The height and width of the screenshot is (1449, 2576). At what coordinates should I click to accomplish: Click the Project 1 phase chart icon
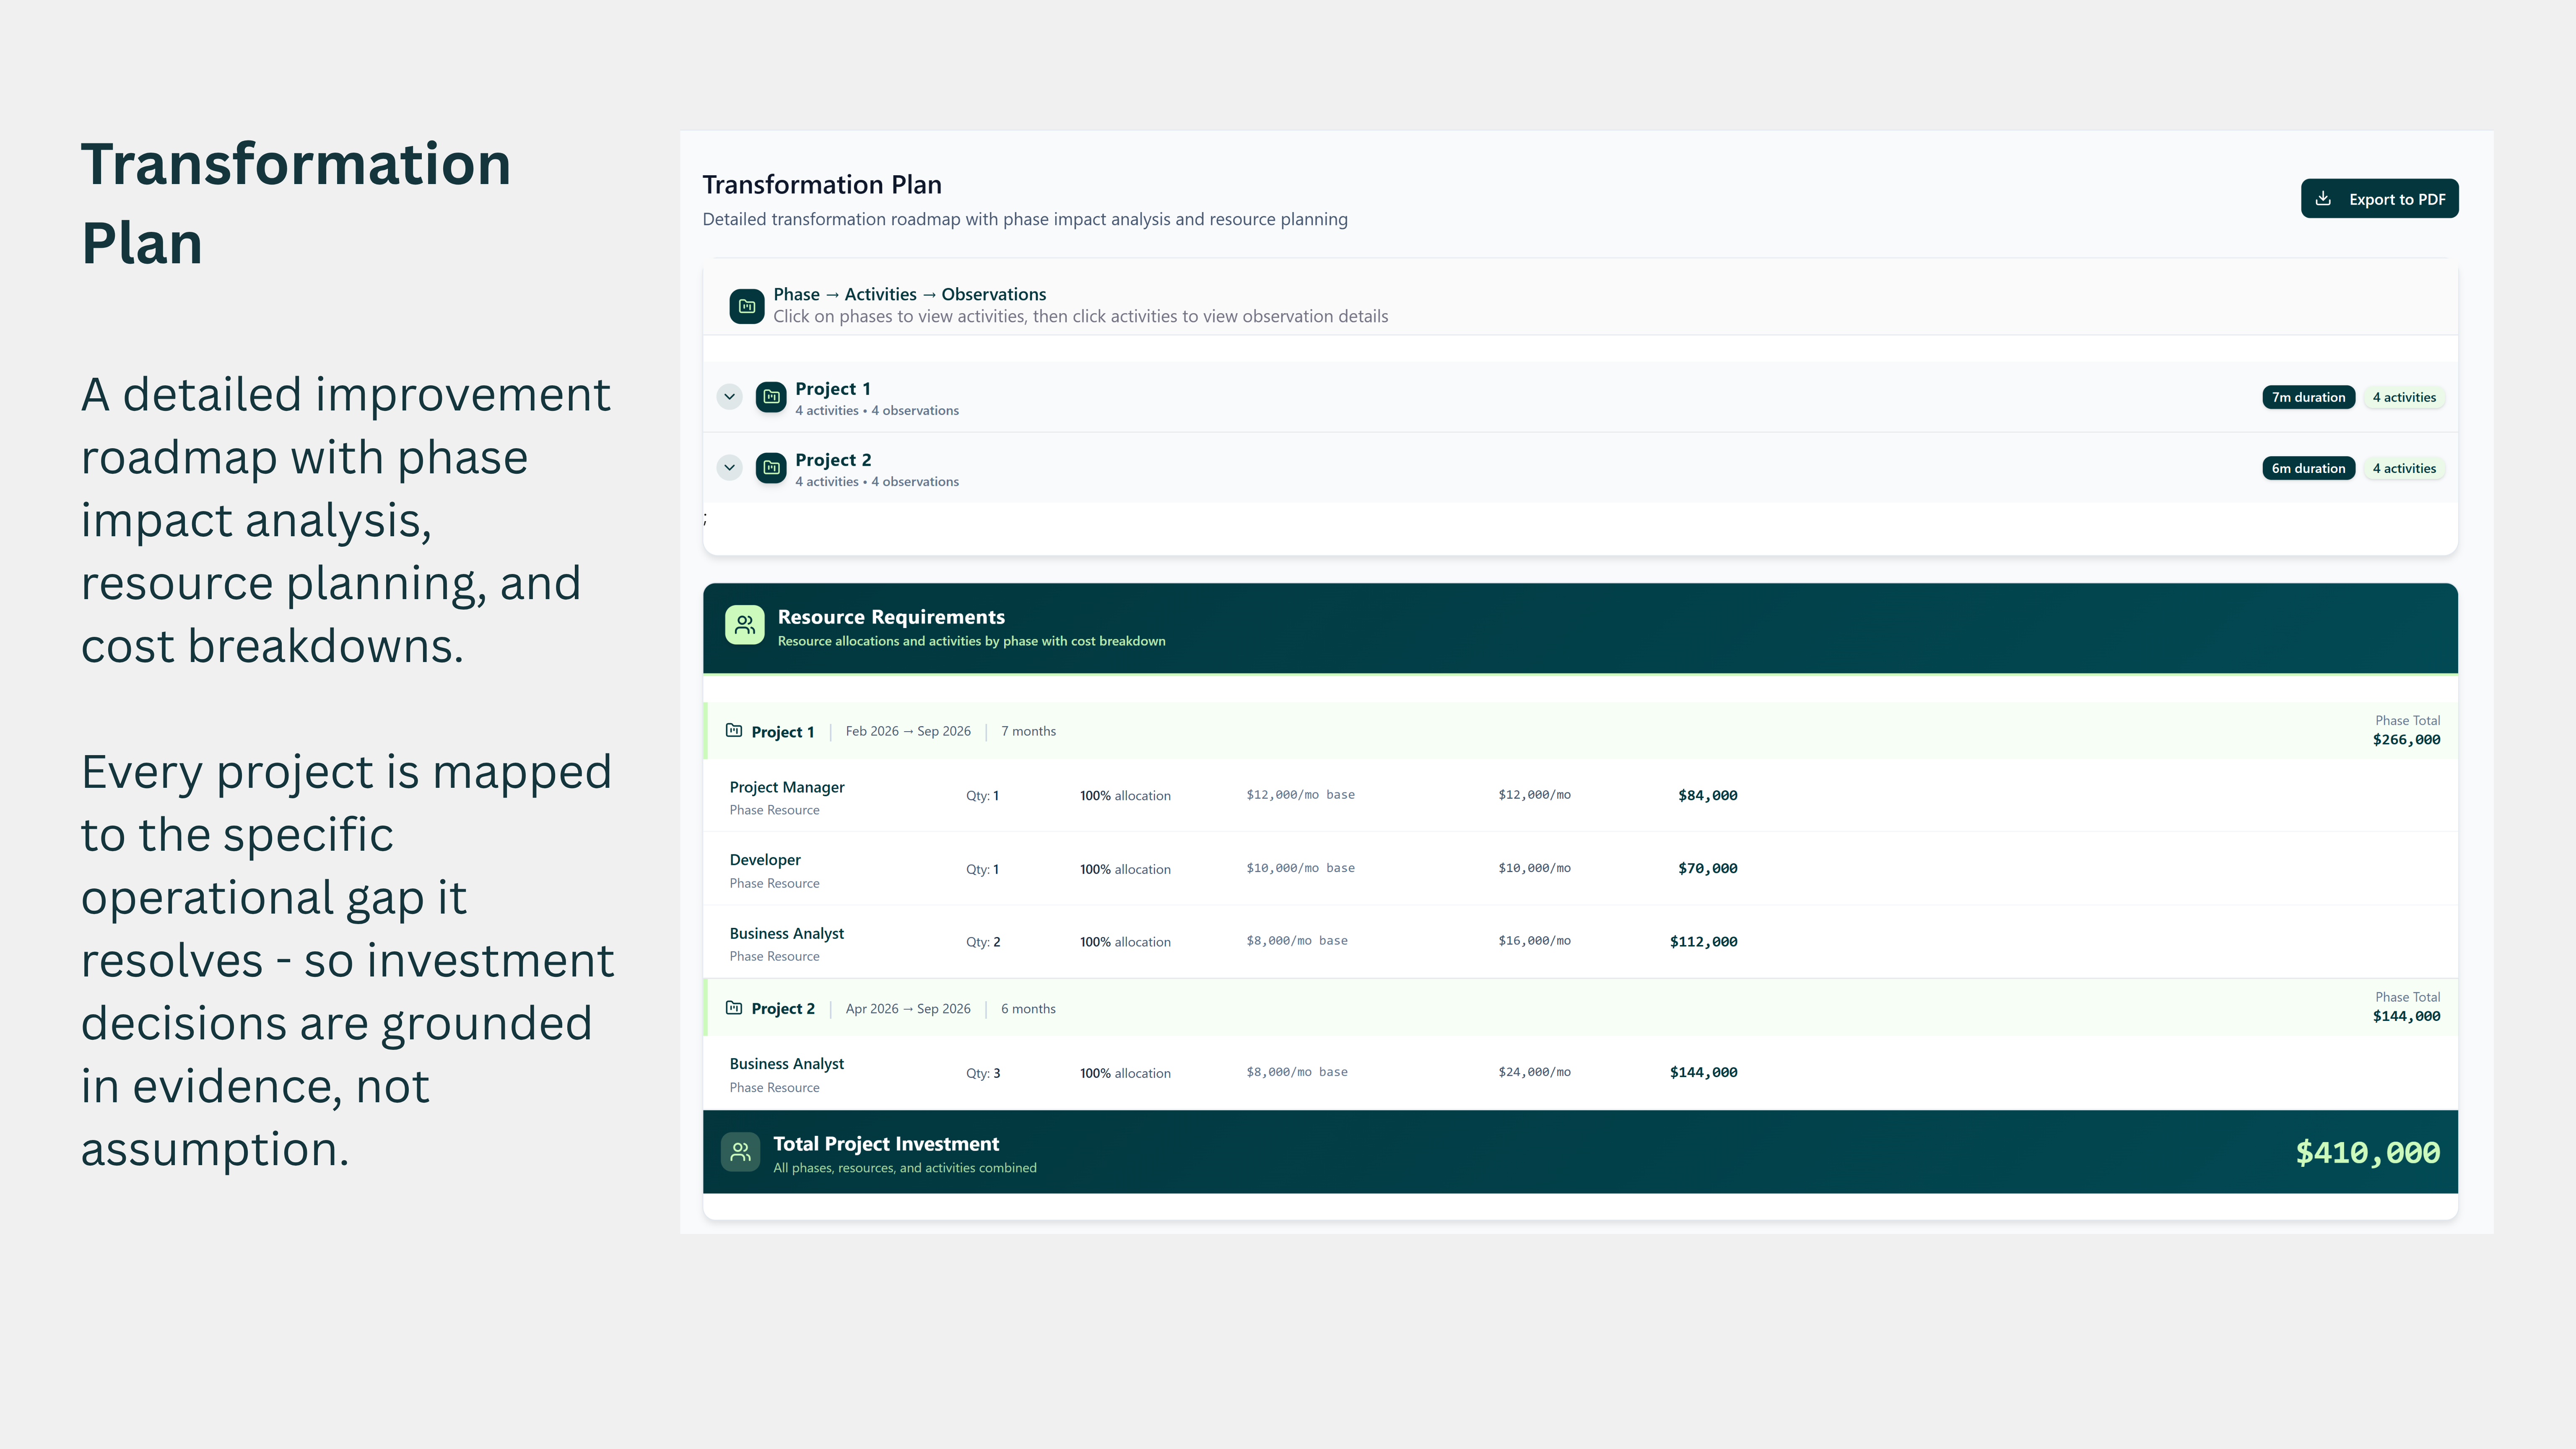coord(771,397)
